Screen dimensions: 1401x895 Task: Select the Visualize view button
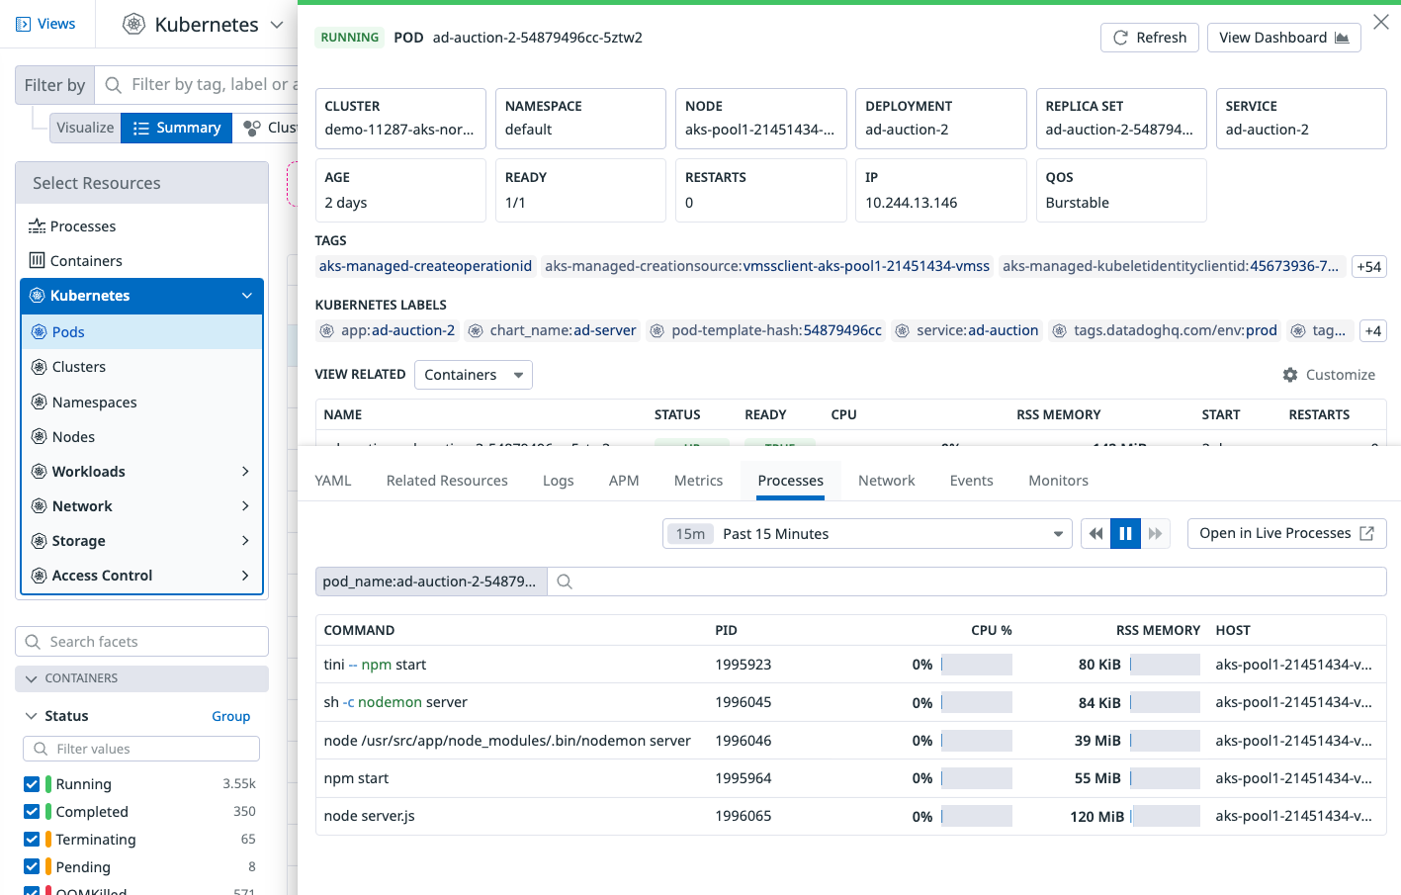(85, 128)
